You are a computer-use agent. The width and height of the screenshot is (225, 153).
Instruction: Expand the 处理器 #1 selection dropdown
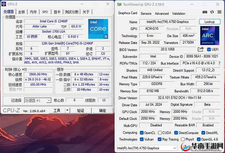pos(49,100)
